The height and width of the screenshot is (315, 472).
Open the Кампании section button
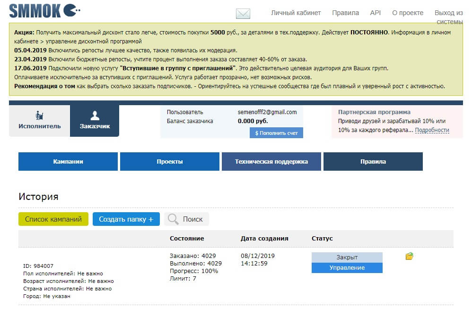(68, 161)
